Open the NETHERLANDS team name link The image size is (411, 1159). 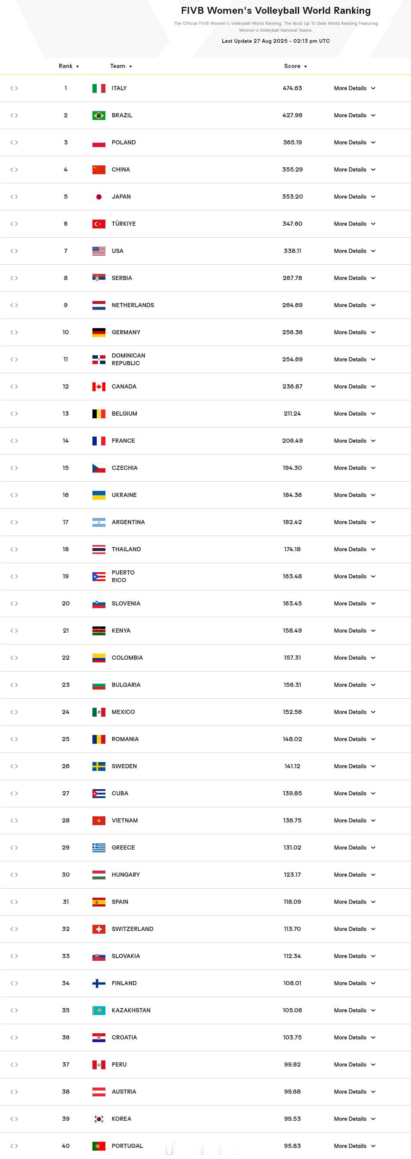133,305
